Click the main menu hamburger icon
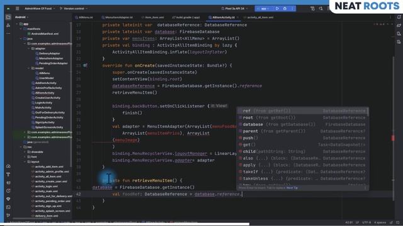This screenshot has width=403, height=226. pos(17,8)
